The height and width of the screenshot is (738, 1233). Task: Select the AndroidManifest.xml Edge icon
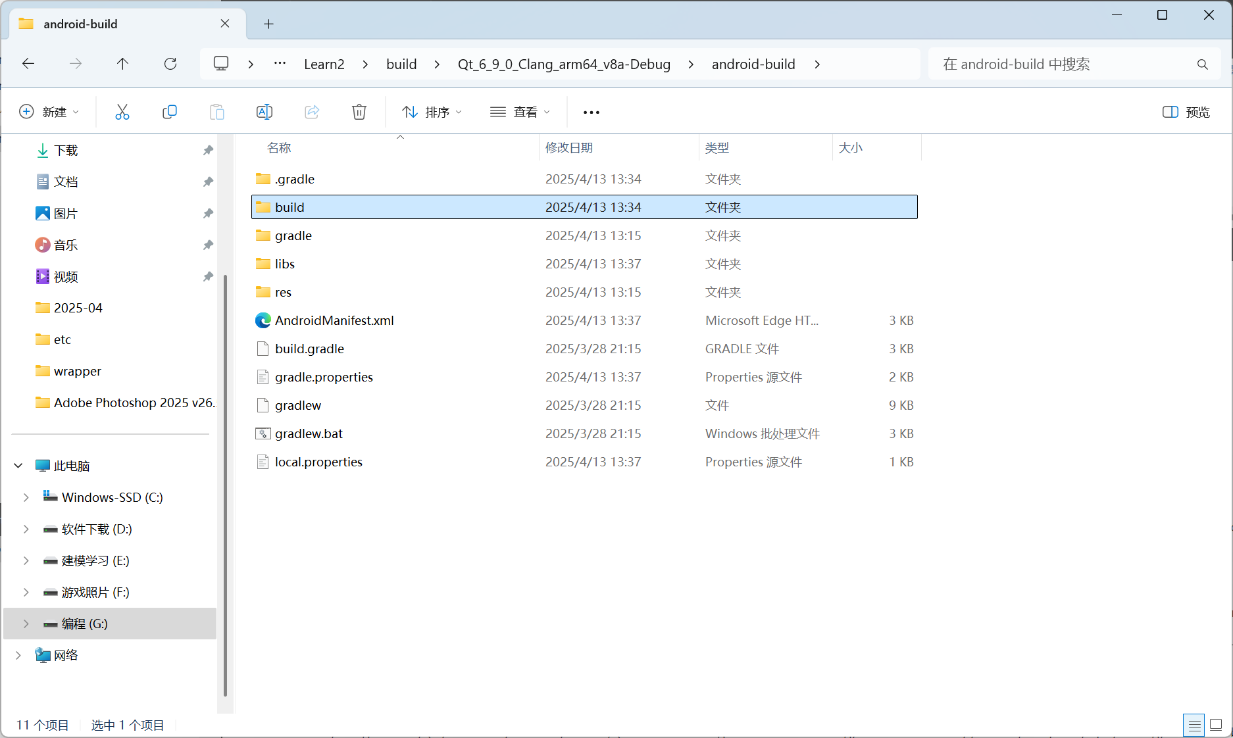(x=263, y=320)
